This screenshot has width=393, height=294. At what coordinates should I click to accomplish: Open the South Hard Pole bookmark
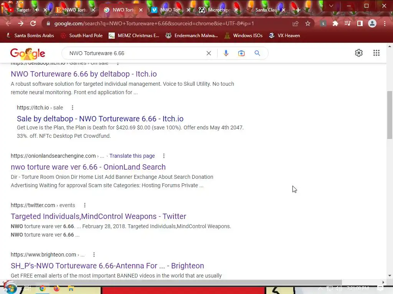click(82, 36)
